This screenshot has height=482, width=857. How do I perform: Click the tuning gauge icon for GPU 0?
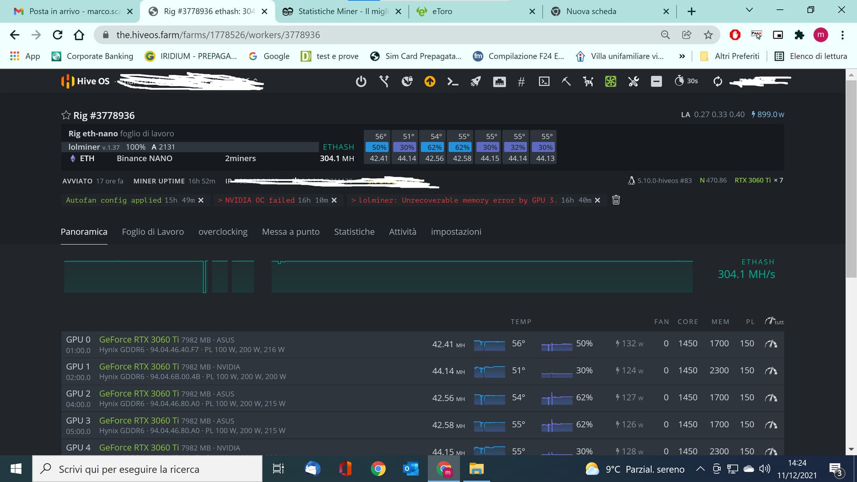[x=771, y=344]
